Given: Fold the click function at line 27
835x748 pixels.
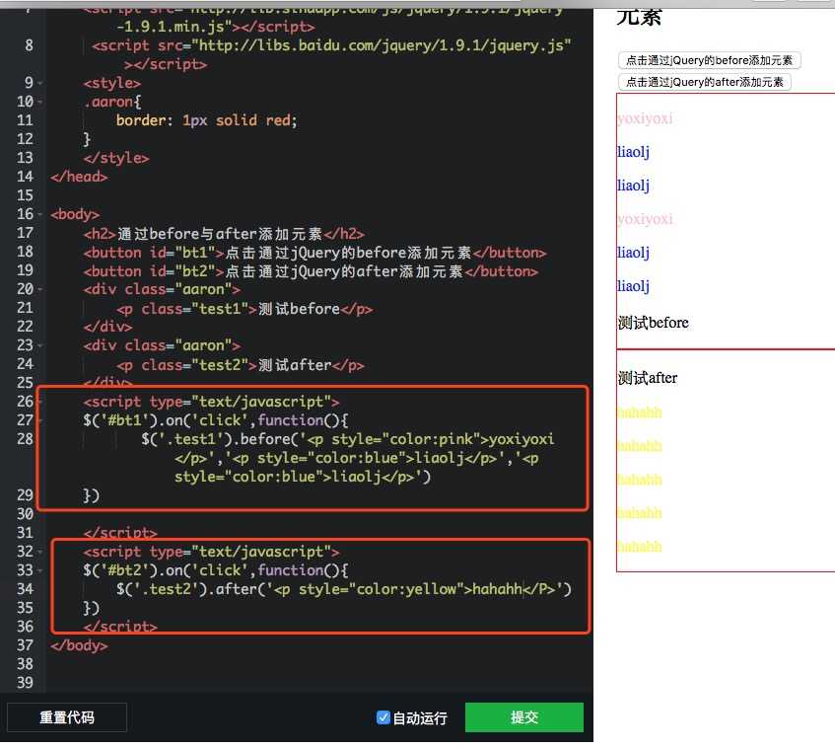Looking at the screenshot, I should 40,420.
